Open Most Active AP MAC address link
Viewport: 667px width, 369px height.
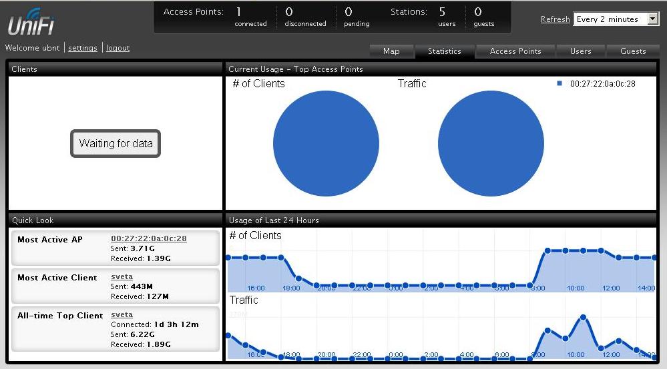click(148, 238)
